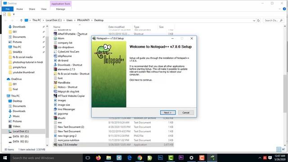The height and width of the screenshot is (162, 288).
Task: Sort files by Name column header
Action: 57,27
